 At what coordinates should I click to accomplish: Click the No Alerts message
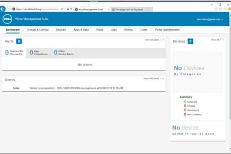[85, 65]
